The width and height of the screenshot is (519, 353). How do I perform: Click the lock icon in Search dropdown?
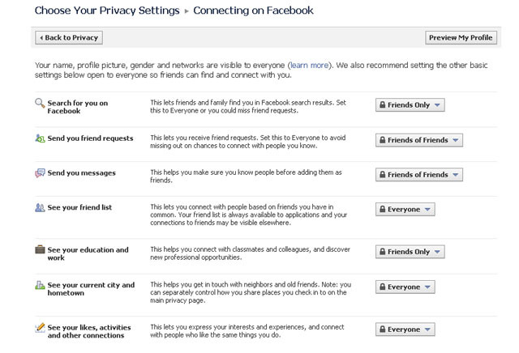(x=381, y=105)
